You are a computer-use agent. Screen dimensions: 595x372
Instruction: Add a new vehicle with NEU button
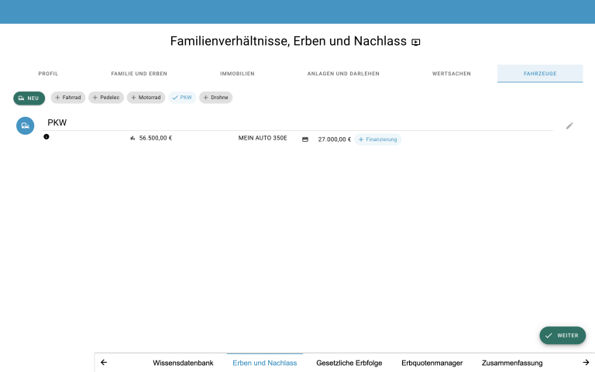coord(29,98)
